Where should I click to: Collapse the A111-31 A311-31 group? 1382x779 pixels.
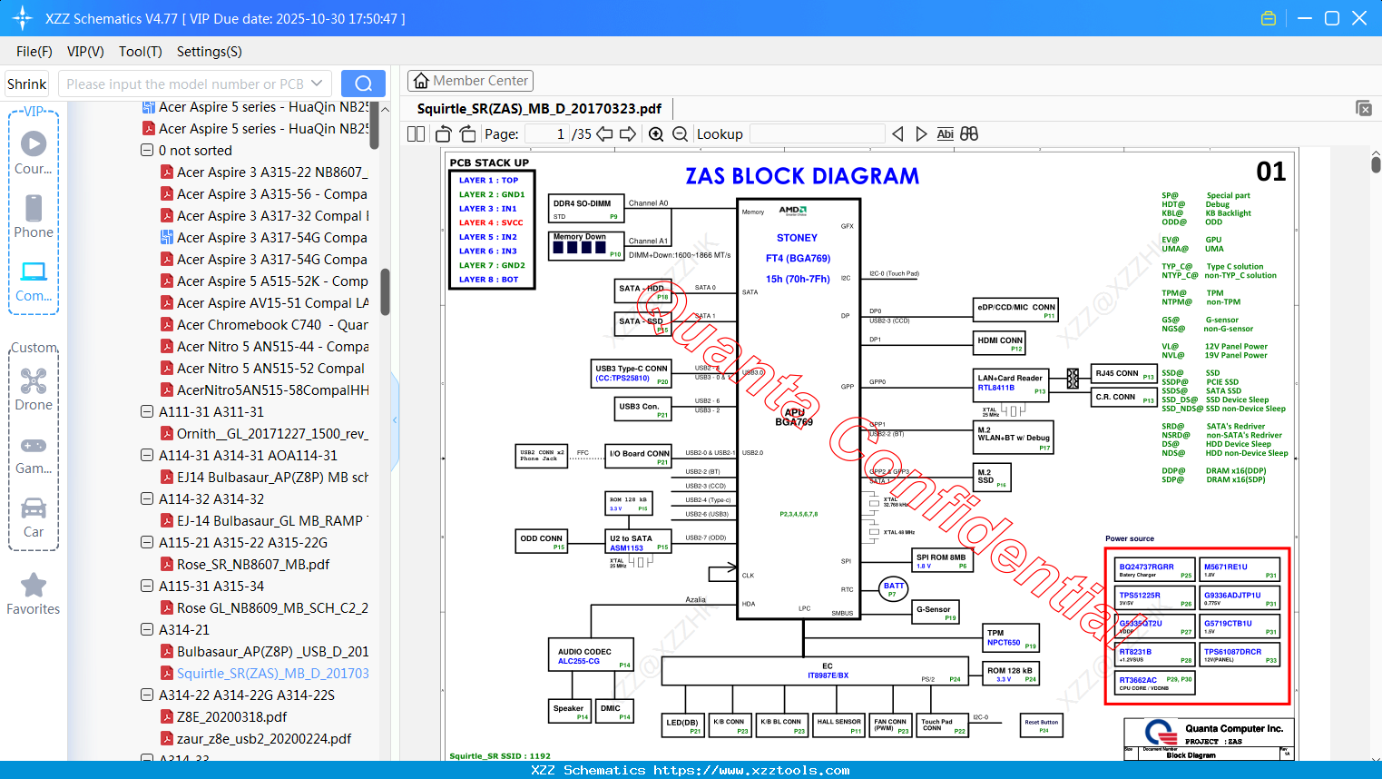tap(147, 412)
